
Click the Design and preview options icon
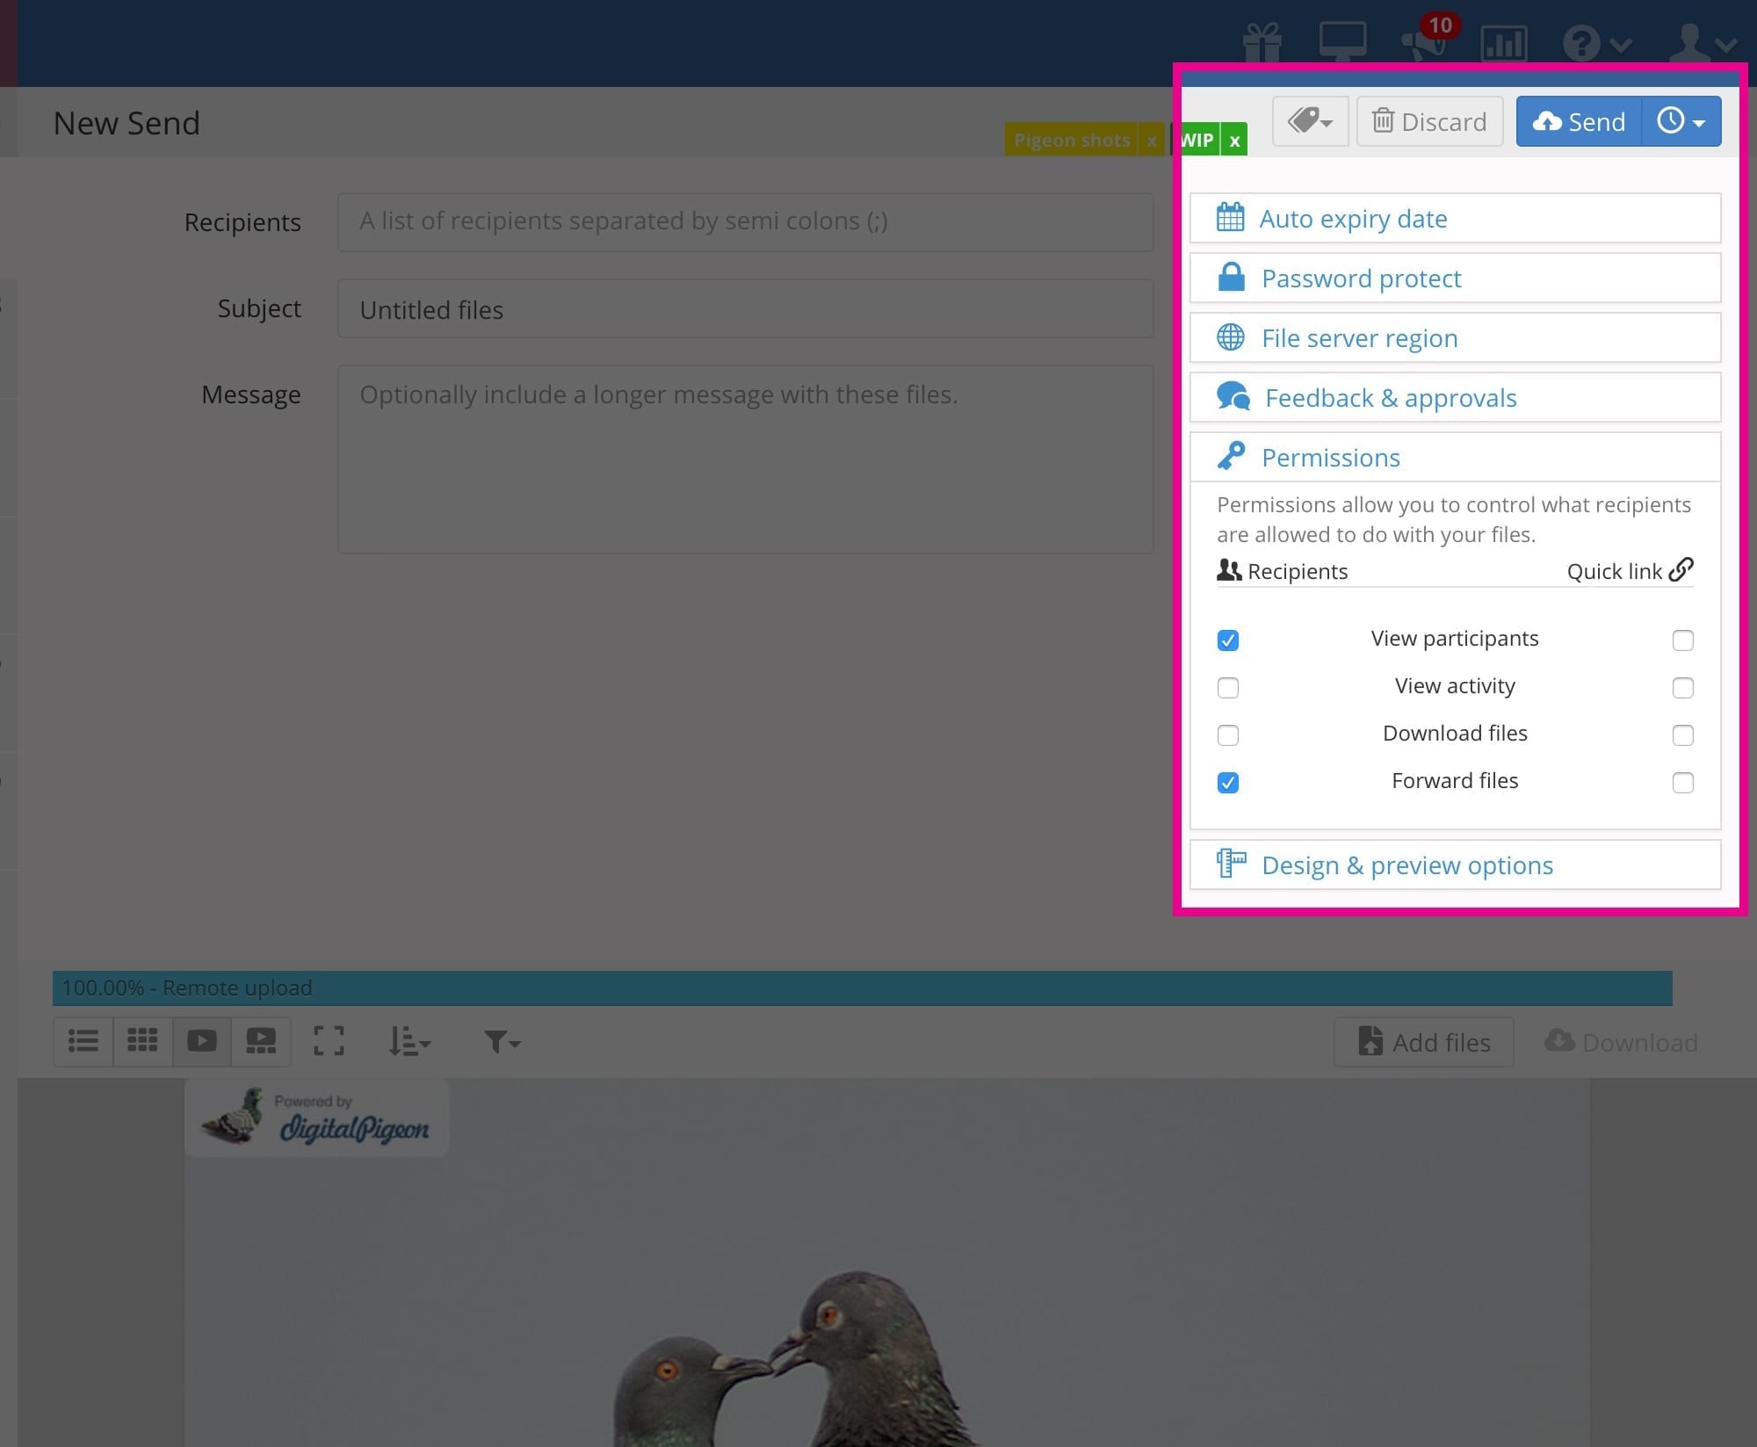[1232, 865]
